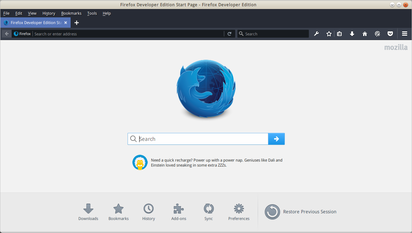
Task: Go to the home page
Action: tap(365, 34)
